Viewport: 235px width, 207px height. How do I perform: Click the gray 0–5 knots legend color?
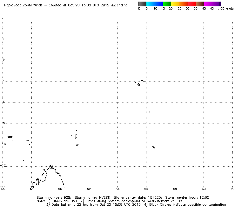(142, 4)
